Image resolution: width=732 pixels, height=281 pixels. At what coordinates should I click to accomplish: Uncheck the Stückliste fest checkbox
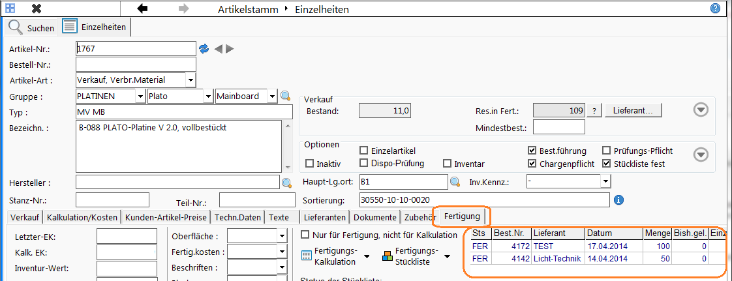607,164
